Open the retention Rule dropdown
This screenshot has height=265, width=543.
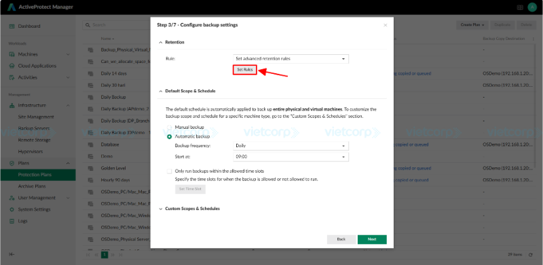pyautogui.click(x=291, y=59)
